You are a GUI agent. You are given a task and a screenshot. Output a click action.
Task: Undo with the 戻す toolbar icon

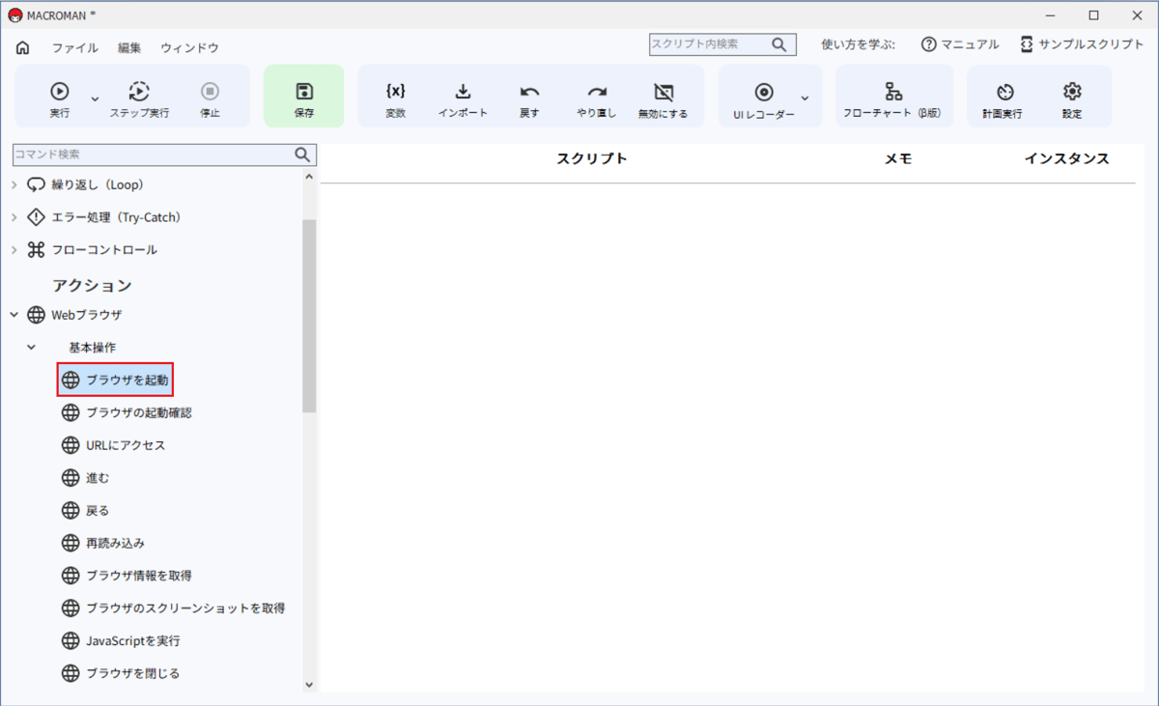pyautogui.click(x=529, y=92)
